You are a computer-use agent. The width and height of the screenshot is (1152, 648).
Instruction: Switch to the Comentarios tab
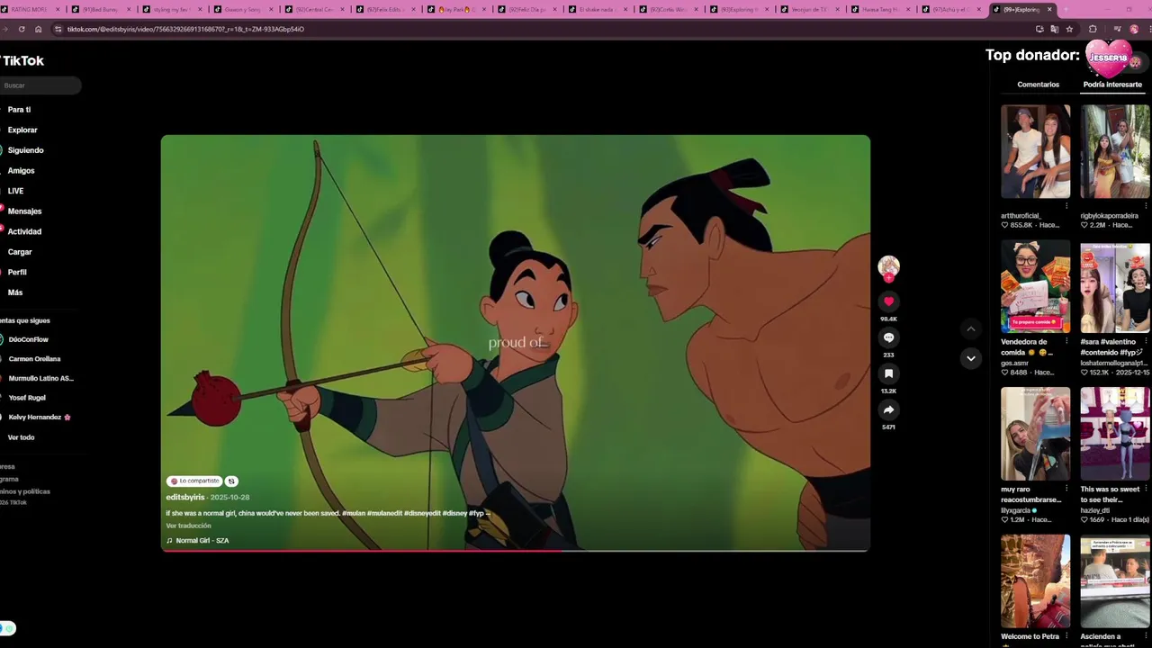1038,85
